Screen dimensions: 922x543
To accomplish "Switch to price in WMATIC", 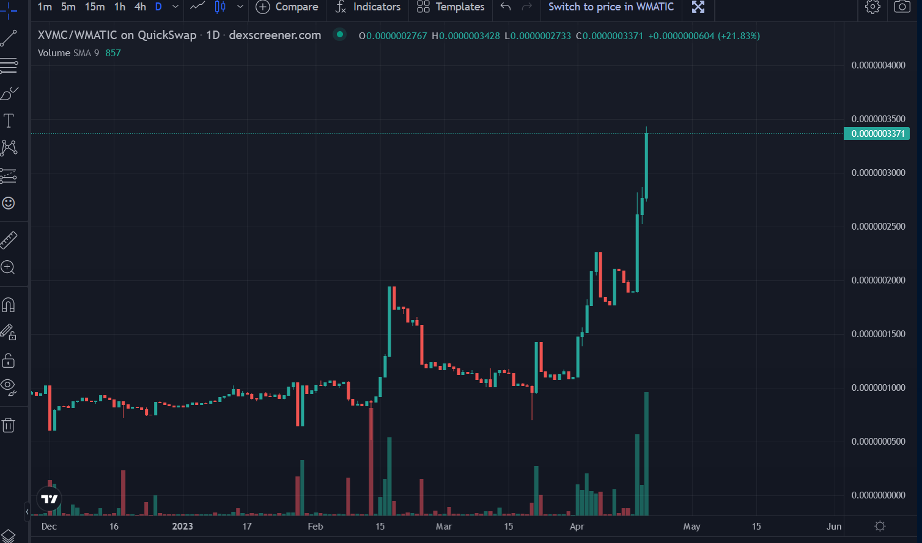I will point(611,7).
